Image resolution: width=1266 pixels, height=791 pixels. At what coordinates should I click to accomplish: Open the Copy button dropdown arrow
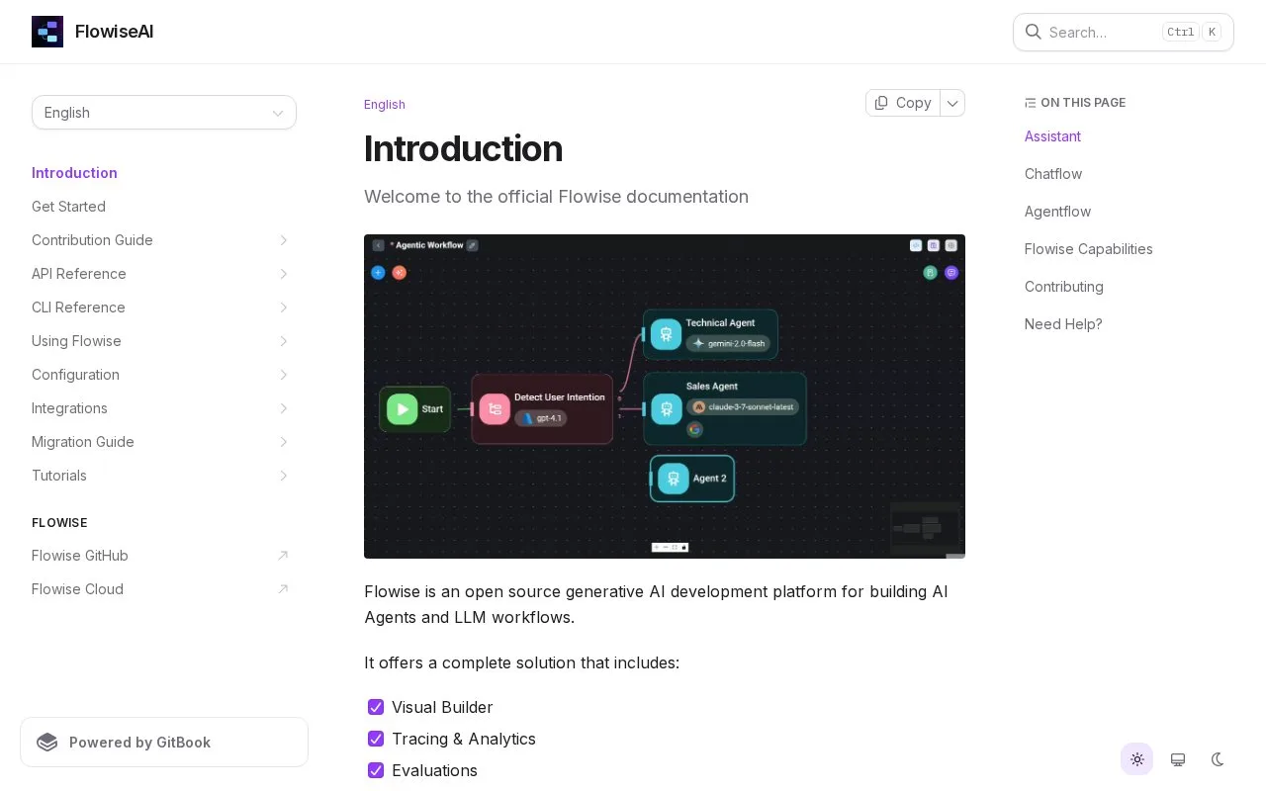point(952,103)
